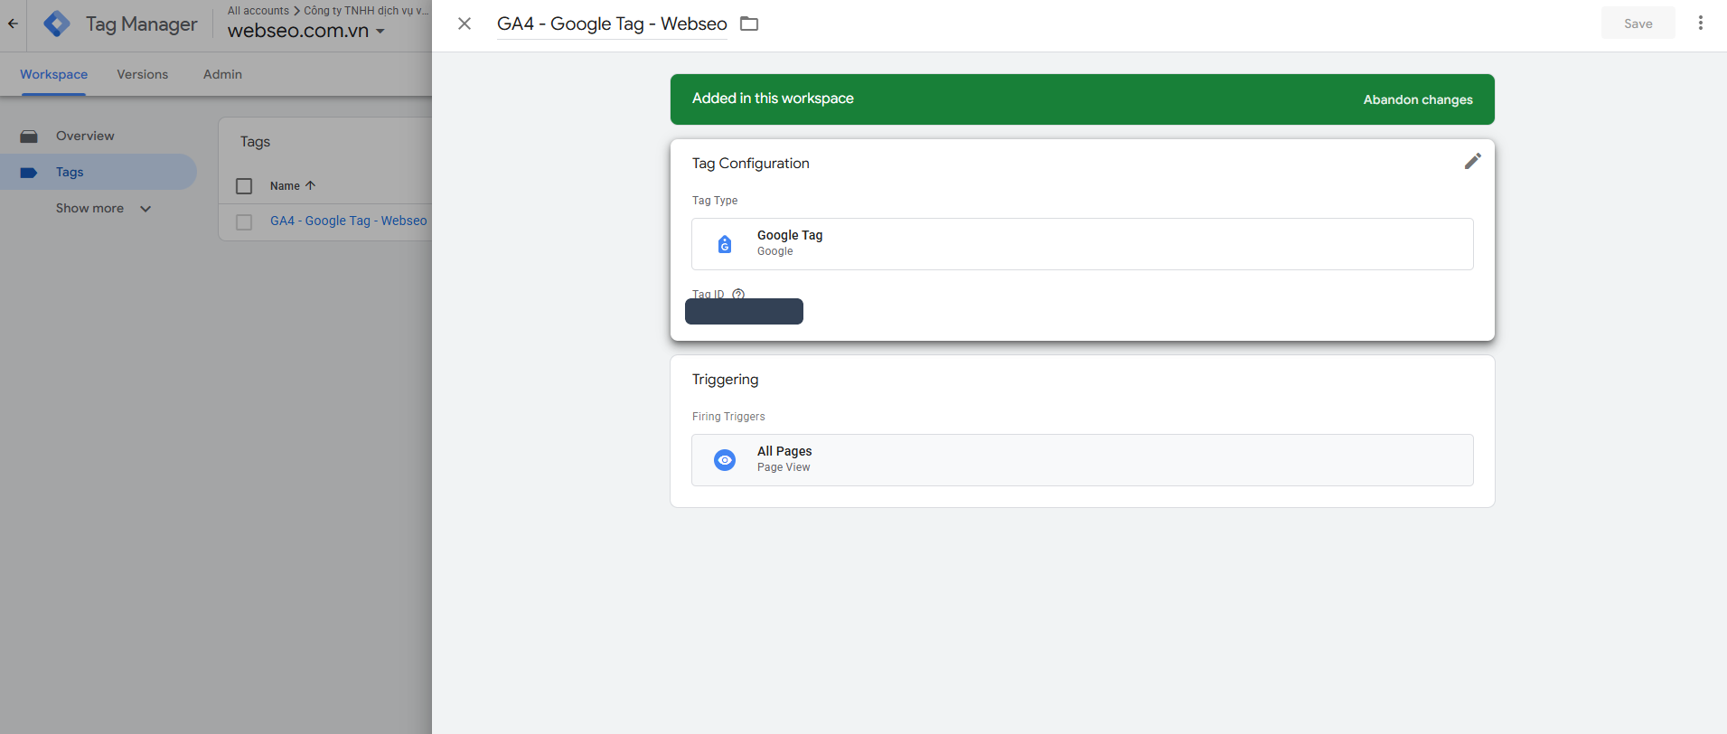Viewport: 1727px width, 734px height.
Task: Switch to the Admin tab
Action: click(222, 74)
